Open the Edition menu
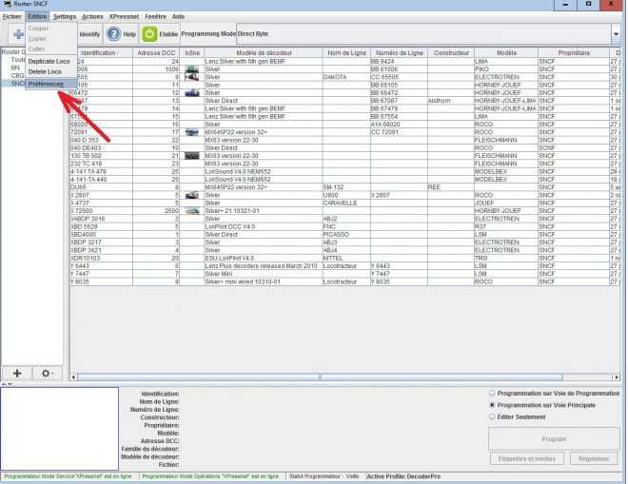 (37, 17)
